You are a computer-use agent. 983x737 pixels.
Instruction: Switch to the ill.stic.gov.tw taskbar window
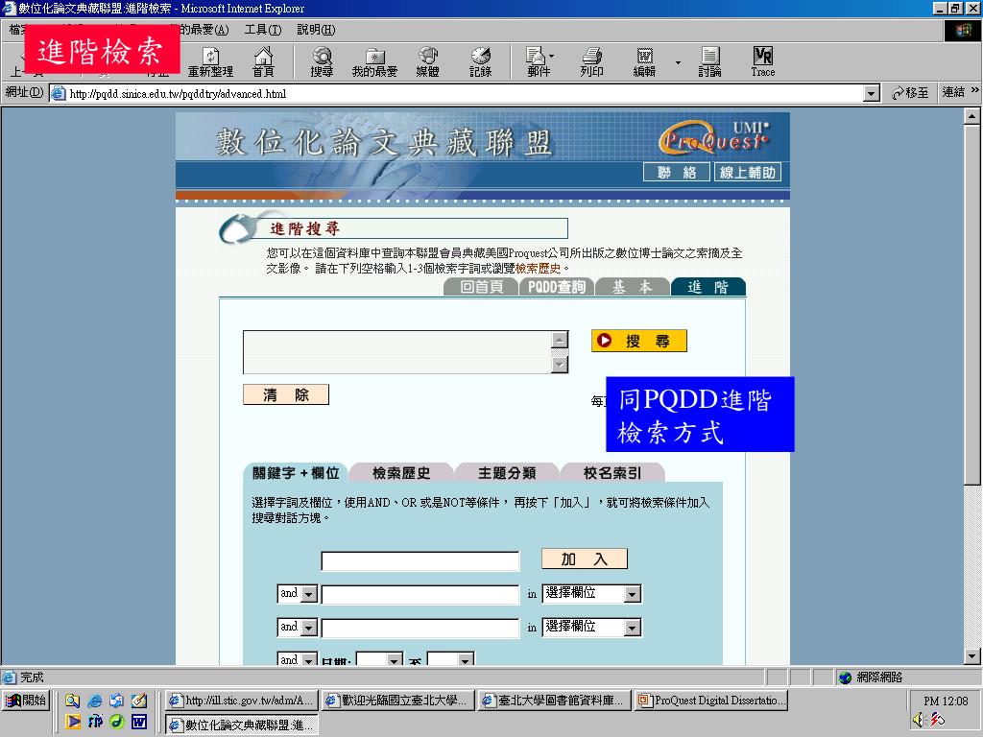click(x=241, y=700)
